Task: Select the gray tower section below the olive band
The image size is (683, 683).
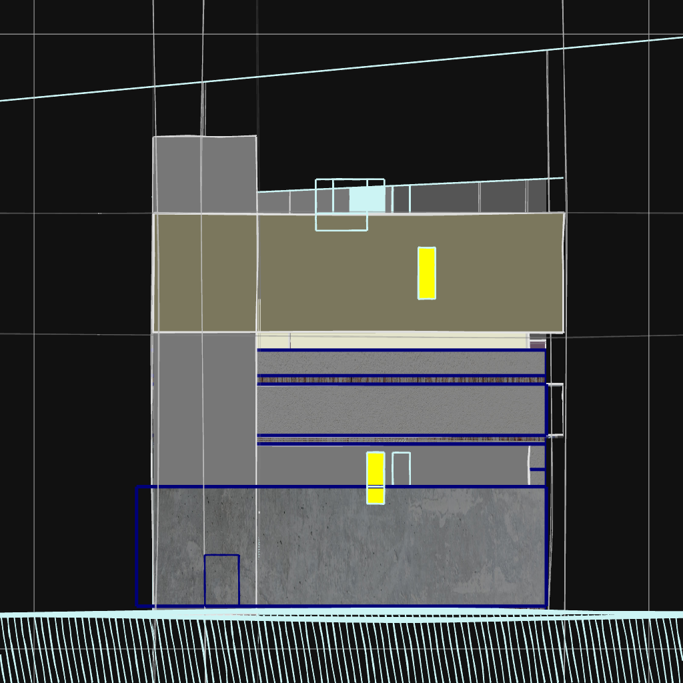Action: tap(204, 407)
